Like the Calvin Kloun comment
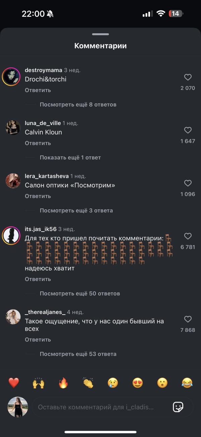This screenshot has width=201, height=437. (x=188, y=130)
